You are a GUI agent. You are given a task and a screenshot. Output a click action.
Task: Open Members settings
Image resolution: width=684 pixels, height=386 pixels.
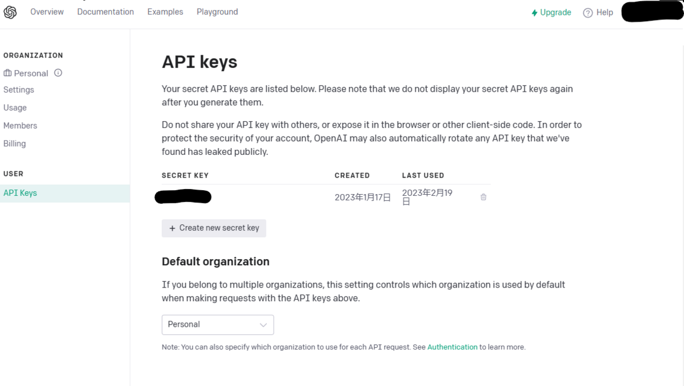20,125
